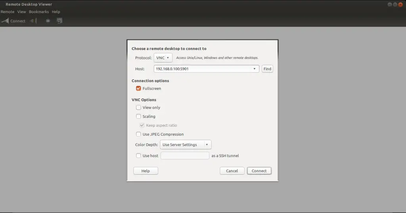Enable Use JPEG Compression checkbox

click(x=138, y=134)
